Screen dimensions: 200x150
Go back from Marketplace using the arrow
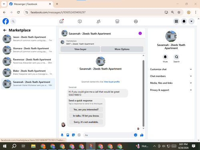tap(5, 30)
